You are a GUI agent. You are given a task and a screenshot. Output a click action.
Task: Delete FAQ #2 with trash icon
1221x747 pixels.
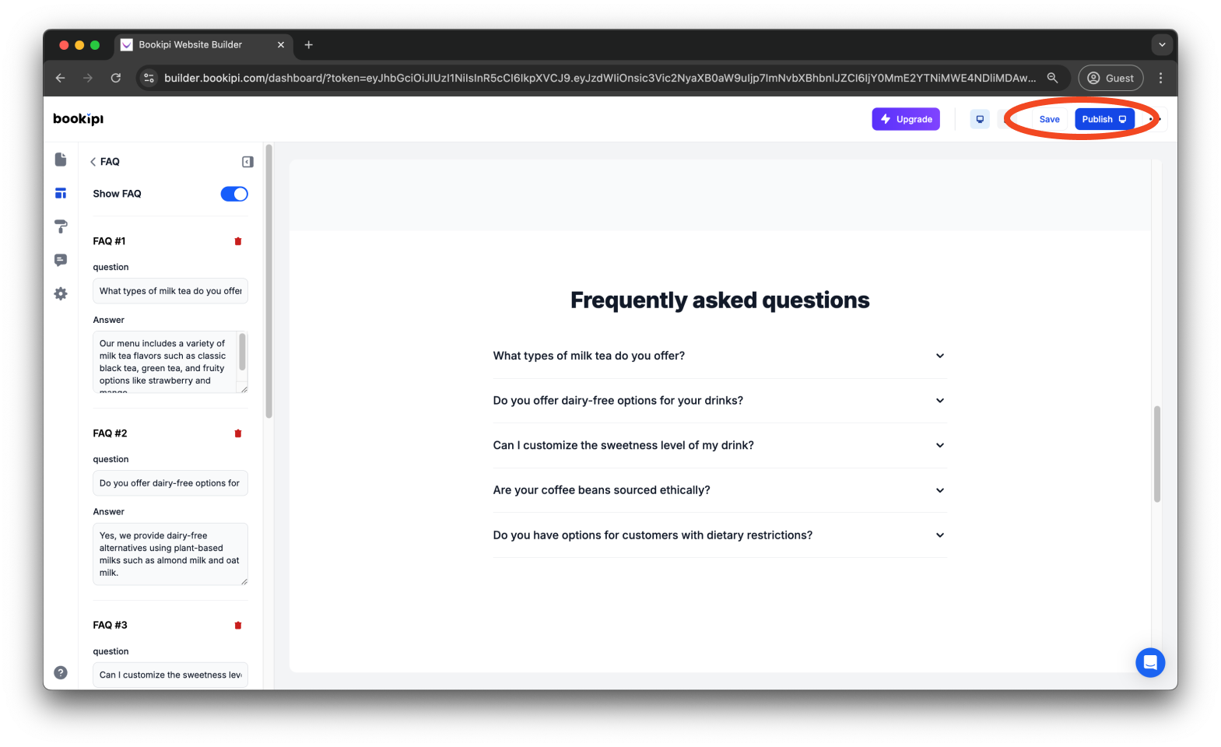[x=238, y=433]
